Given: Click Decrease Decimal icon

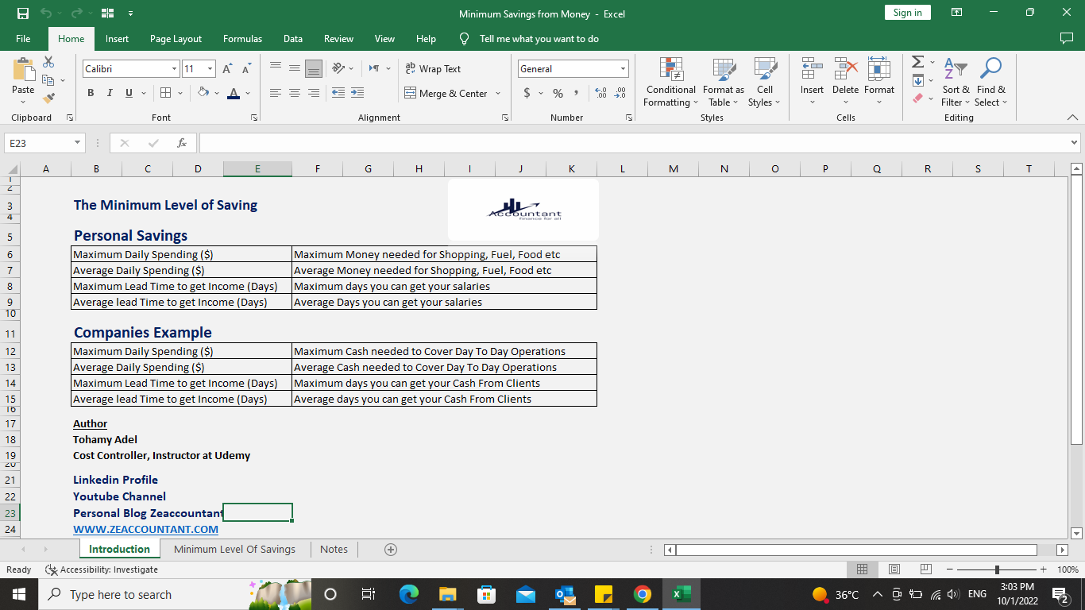Looking at the screenshot, I should 620,93.
